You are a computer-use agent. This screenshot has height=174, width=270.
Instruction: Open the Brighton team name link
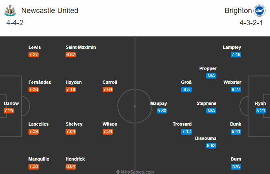[238, 11]
